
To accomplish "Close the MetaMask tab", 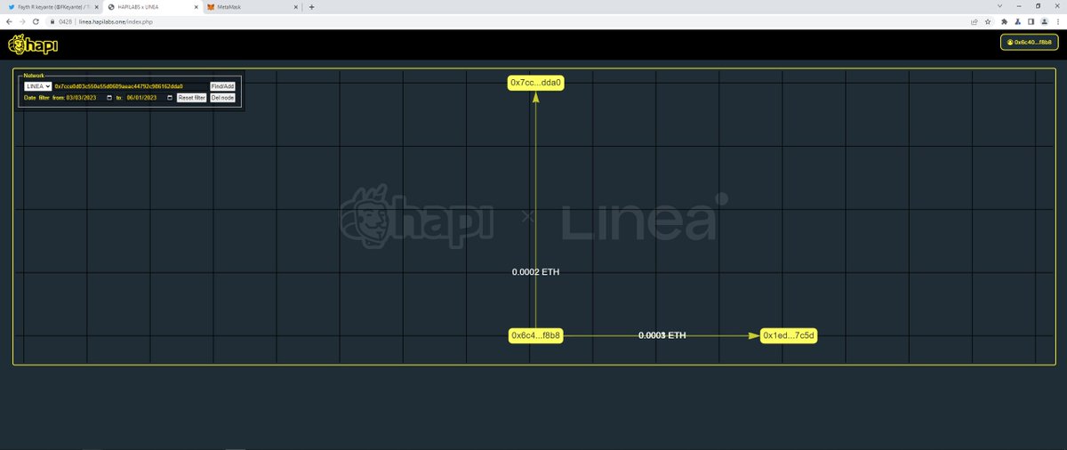I will tap(294, 6).
